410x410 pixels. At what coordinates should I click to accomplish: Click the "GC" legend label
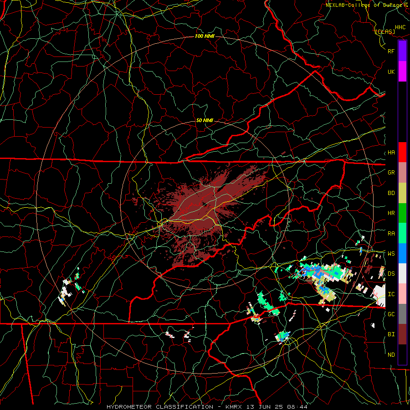coord(391,314)
